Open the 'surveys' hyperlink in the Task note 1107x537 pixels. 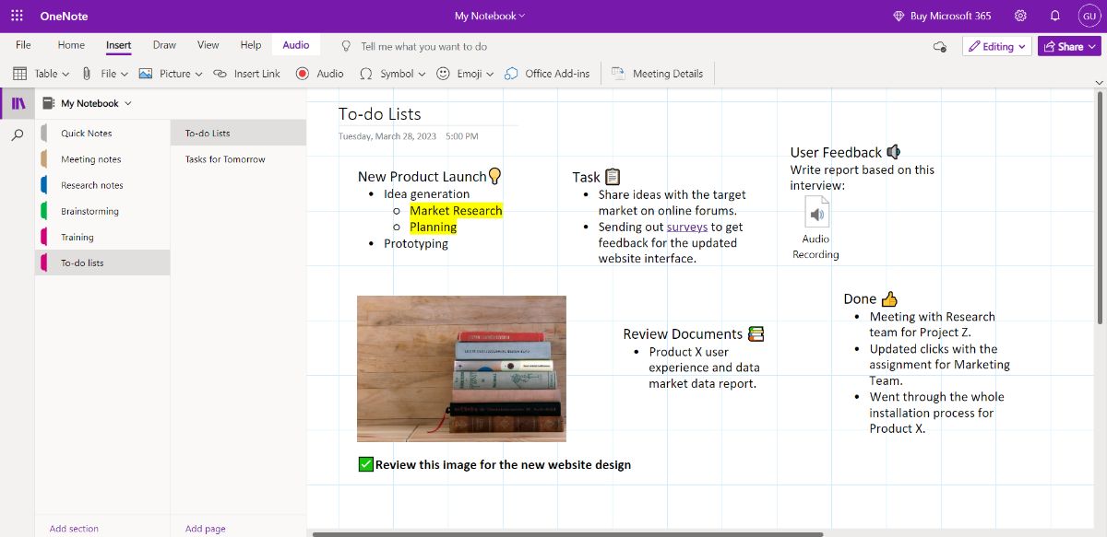pyautogui.click(x=686, y=227)
